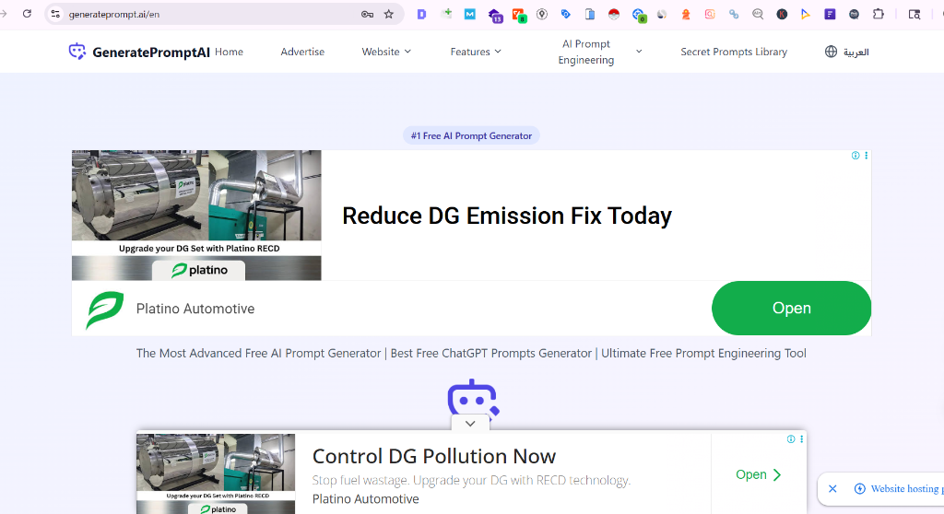Open the orange extension with badge 8

(518, 15)
